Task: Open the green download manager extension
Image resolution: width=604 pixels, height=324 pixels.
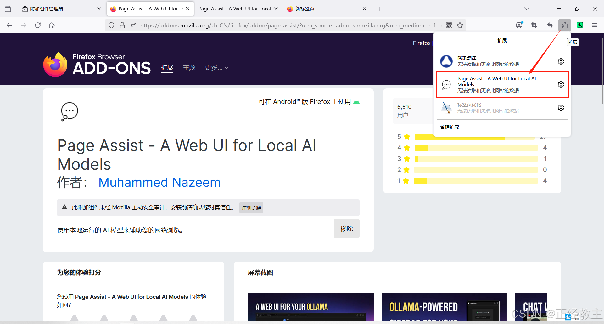Action: click(x=580, y=25)
